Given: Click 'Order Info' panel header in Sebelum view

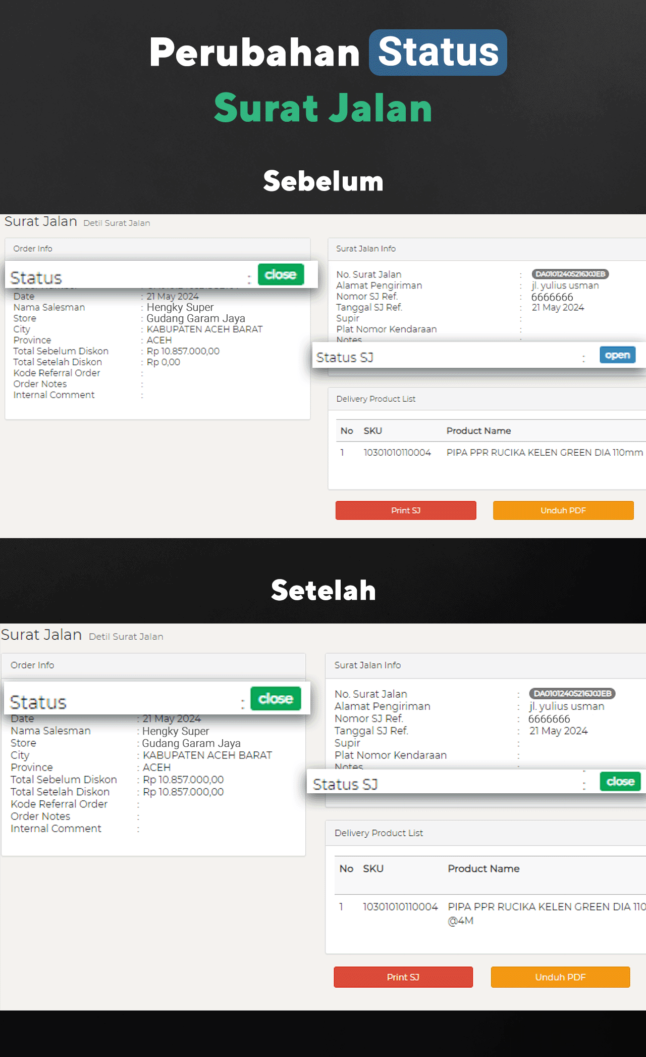Looking at the screenshot, I should [33, 249].
